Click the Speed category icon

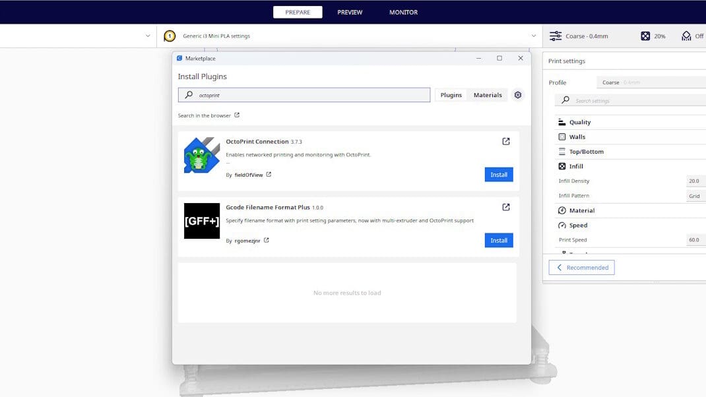click(562, 225)
